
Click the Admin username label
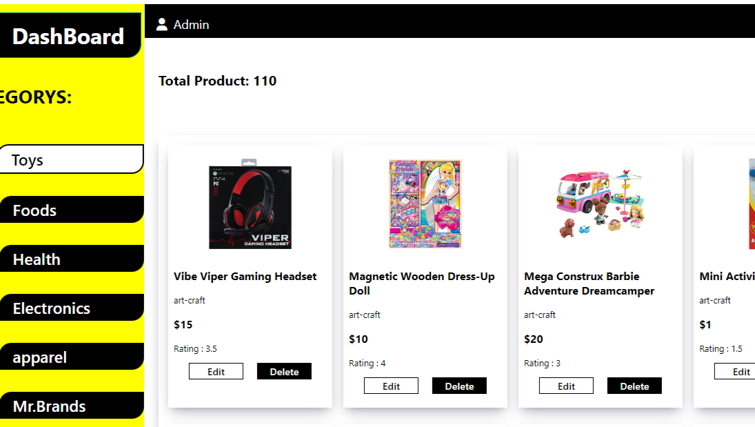pos(191,25)
